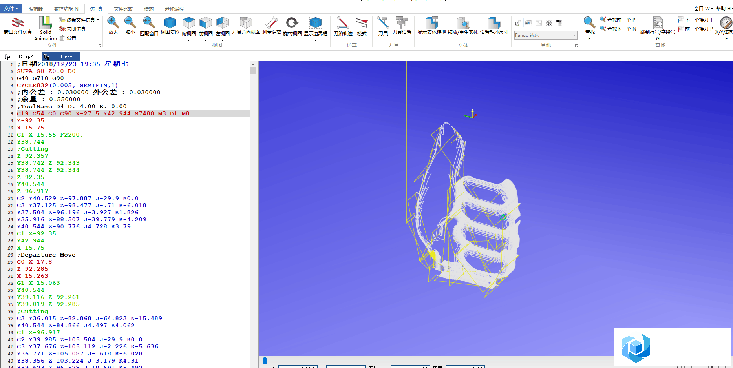Click the DXF export icon
The image size is (733, 368).
coord(559,23)
